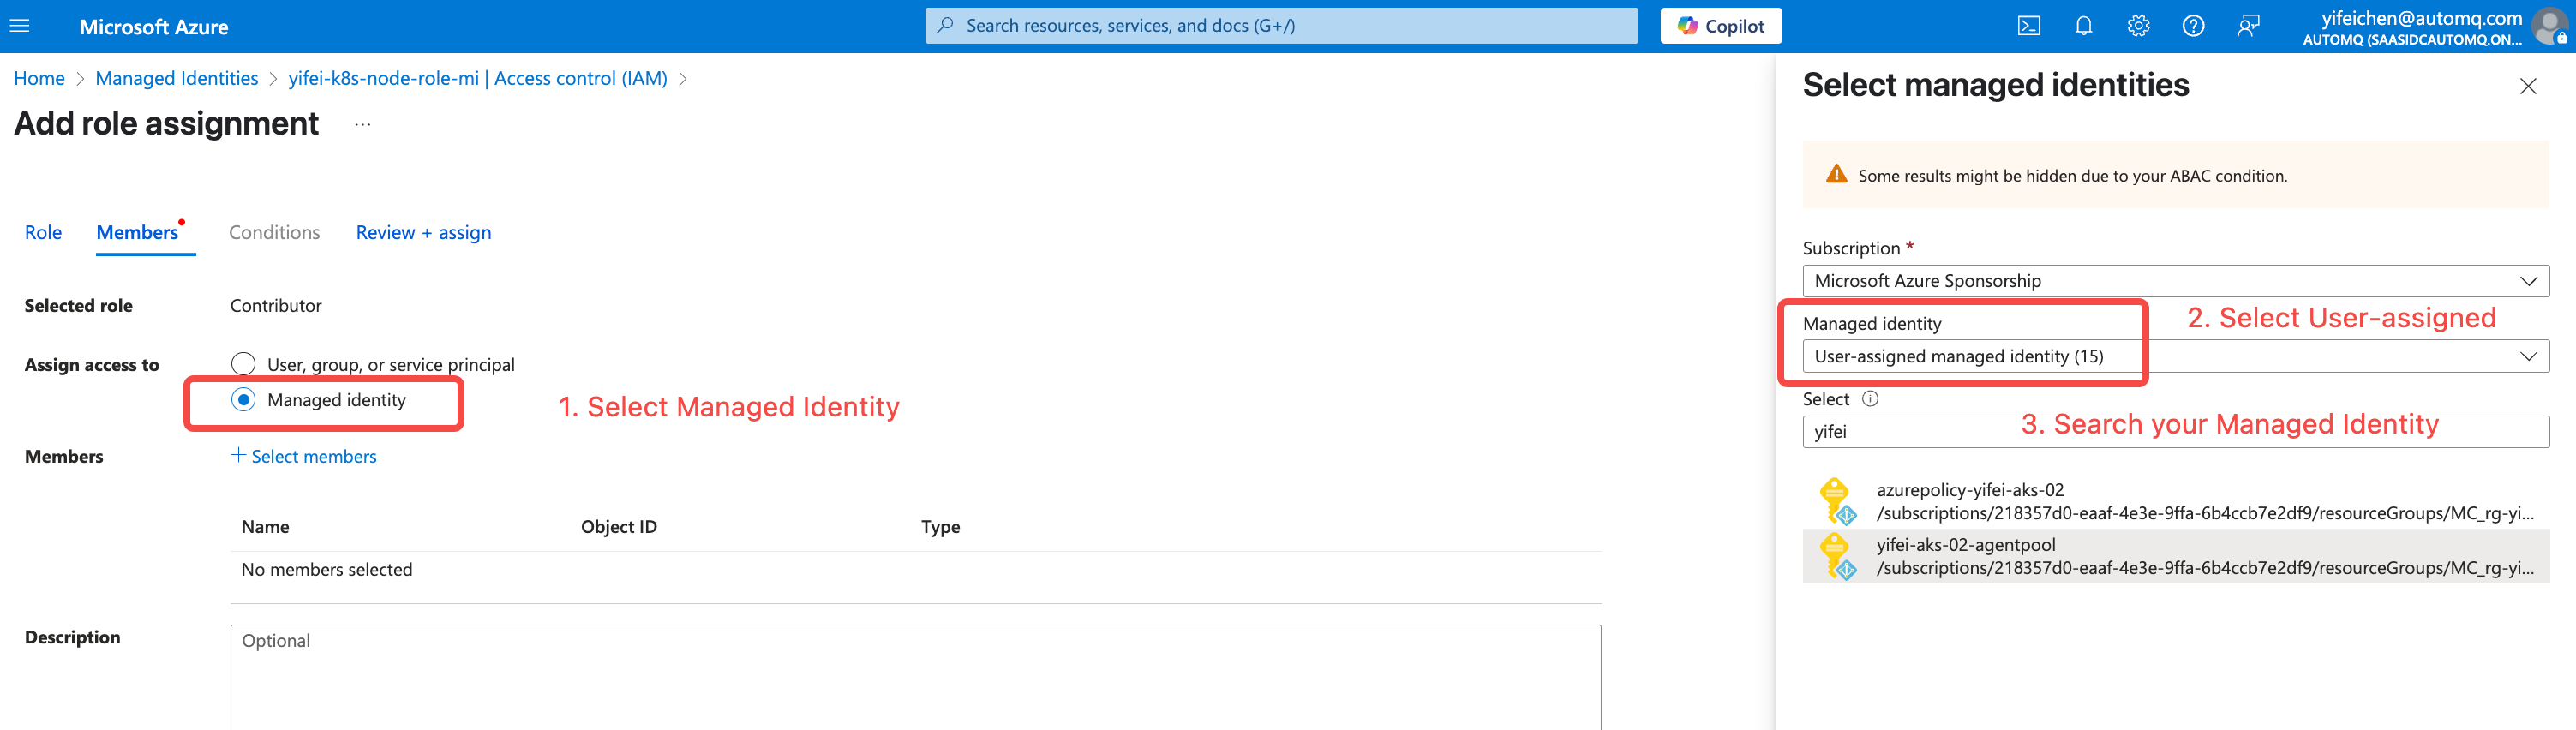Open Cloud Shell from the top bar
The height and width of the screenshot is (730, 2576).
point(2029,26)
